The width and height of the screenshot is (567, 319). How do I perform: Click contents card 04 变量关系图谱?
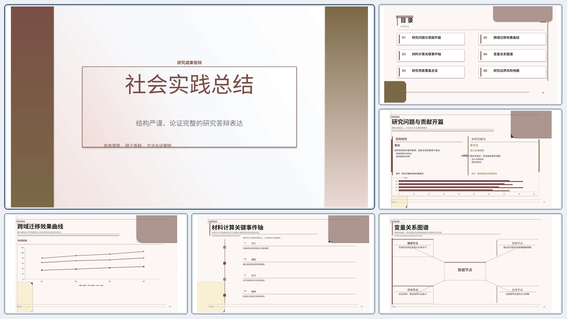[x=512, y=56]
